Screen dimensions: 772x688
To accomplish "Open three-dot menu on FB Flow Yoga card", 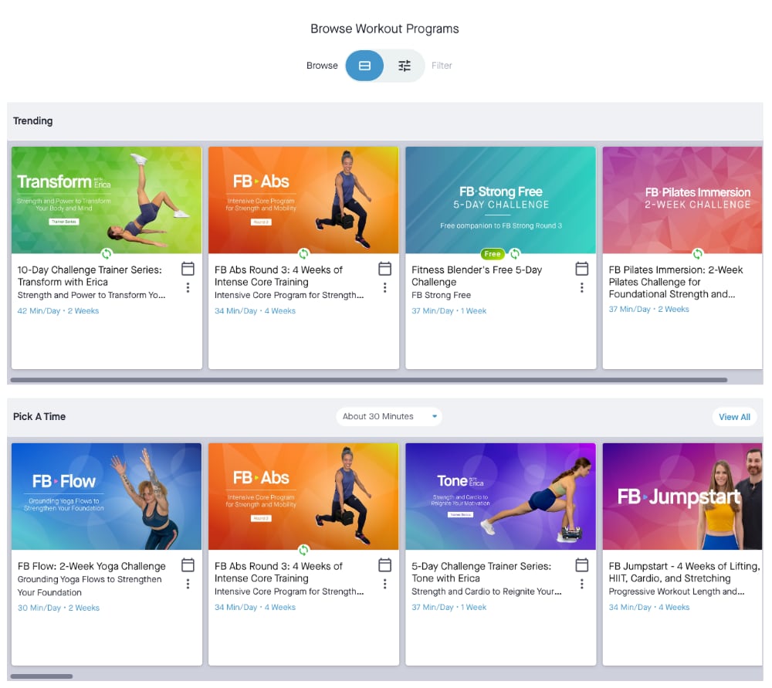I will click(188, 585).
